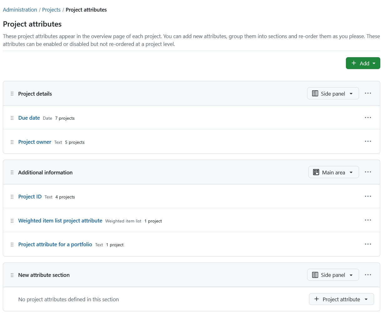Open the Due date attribute
The height and width of the screenshot is (315, 385).
(x=29, y=118)
